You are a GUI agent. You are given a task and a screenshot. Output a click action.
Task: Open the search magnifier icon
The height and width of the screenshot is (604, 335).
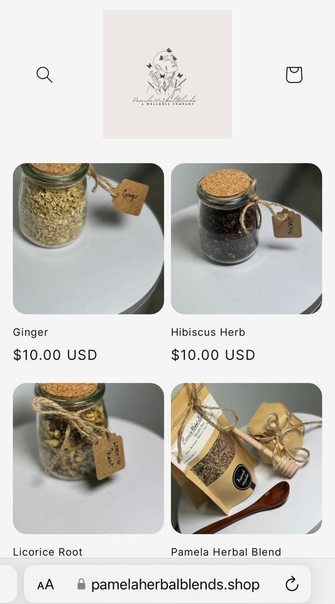click(44, 75)
